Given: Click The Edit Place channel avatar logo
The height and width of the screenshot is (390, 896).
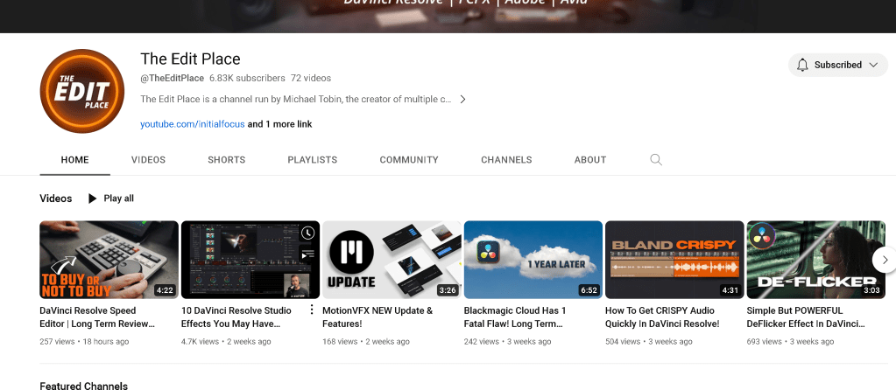Looking at the screenshot, I should [82, 91].
